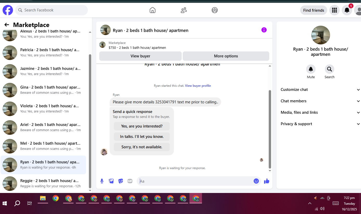The width and height of the screenshot is (361, 214).
Task: Attach a photo using the image icon
Action: [111, 181]
